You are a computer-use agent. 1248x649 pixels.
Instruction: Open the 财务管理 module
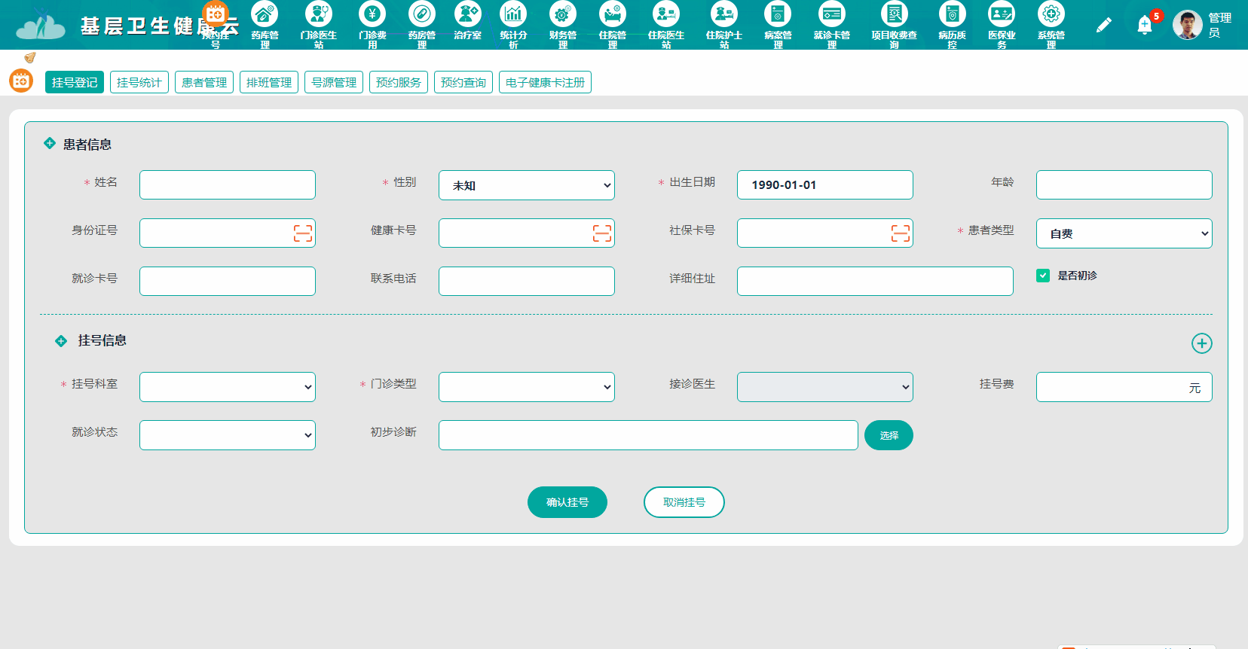(563, 24)
